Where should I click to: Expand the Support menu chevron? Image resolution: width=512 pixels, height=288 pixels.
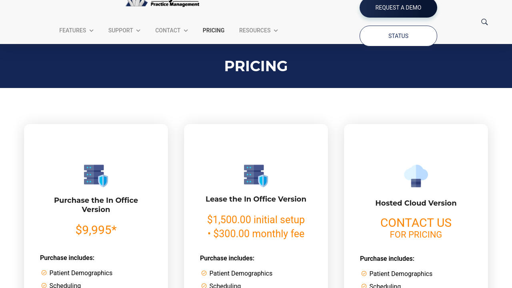pos(138,31)
